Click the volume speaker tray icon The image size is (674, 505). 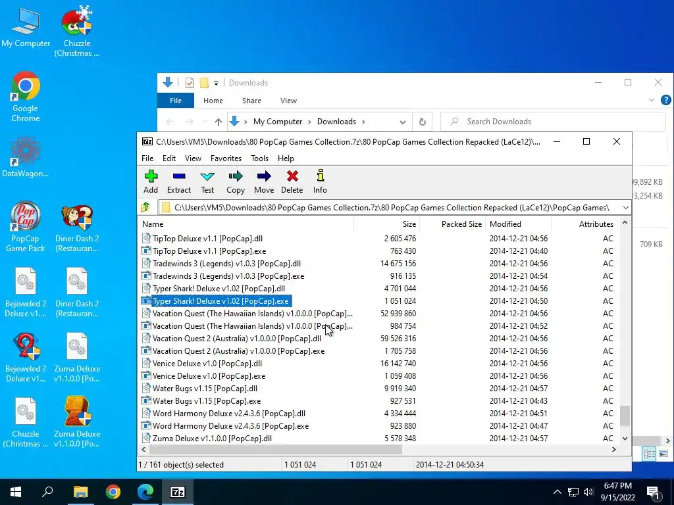click(588, 492)
